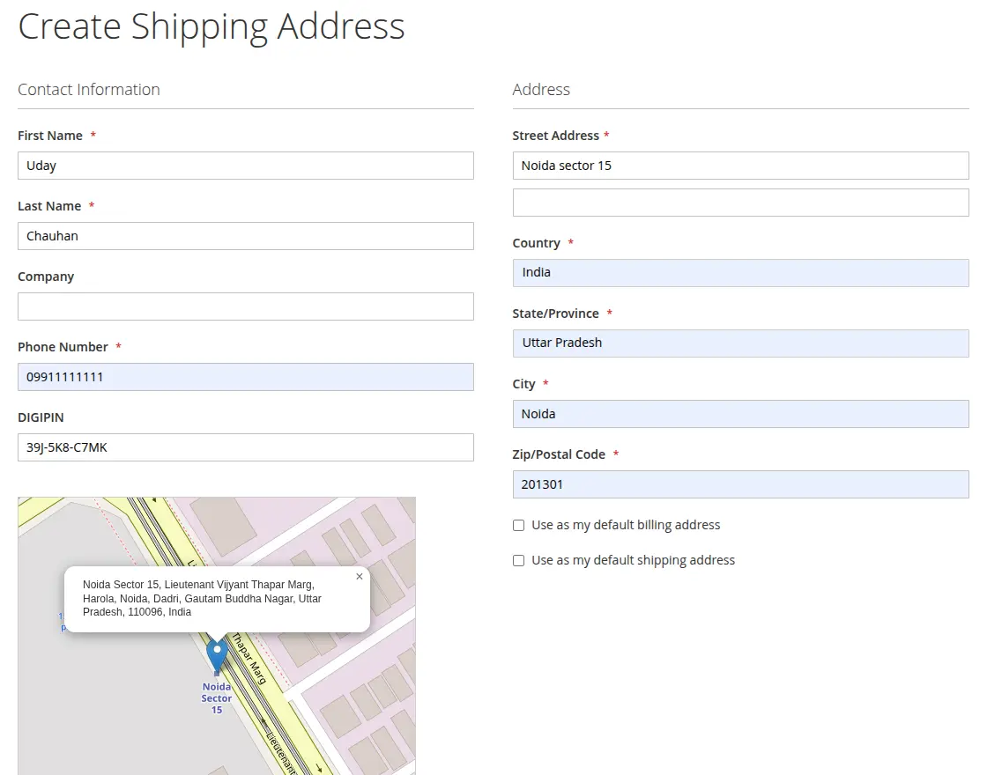The height and width of the screenshot is (775, 987).
Task: Click the Address section heading
Action: (x=541, y=89)
